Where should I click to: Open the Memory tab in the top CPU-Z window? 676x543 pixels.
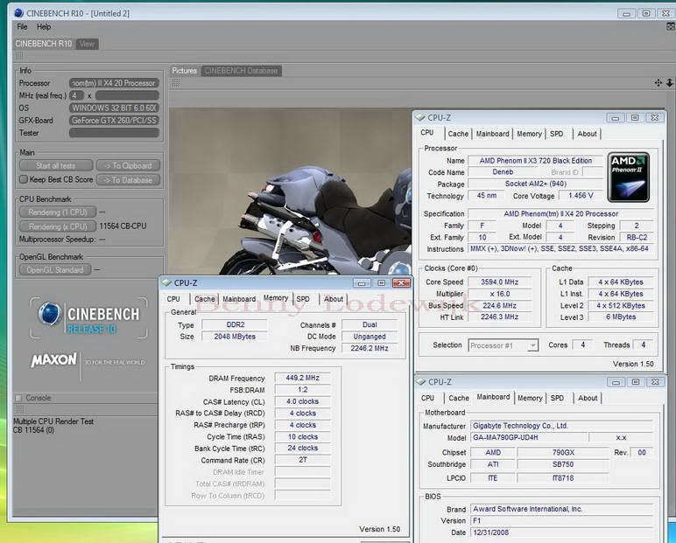click(x=529, y=134)
